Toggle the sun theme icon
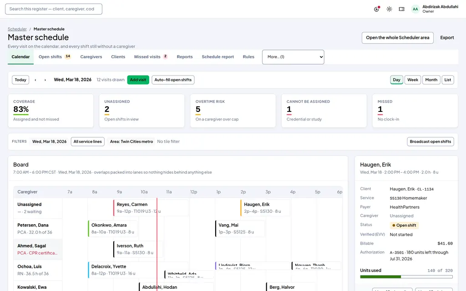Viewport: 466px width, 291px height. [x=389, y=9]
